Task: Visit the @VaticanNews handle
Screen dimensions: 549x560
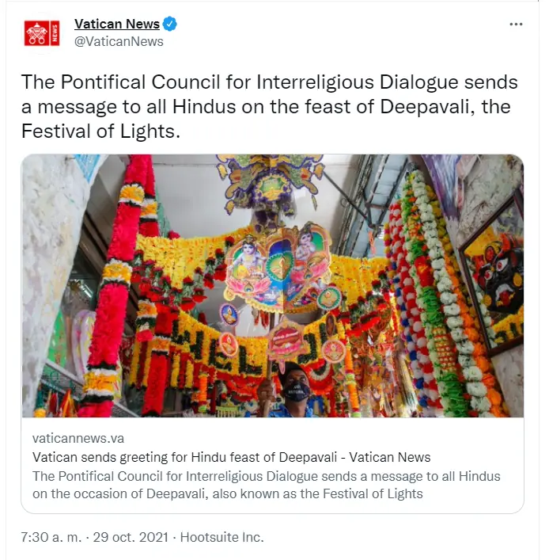Action: (119, 41)
